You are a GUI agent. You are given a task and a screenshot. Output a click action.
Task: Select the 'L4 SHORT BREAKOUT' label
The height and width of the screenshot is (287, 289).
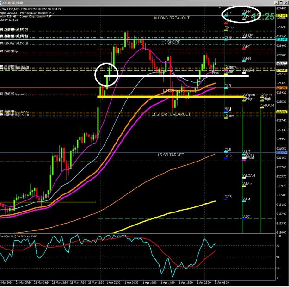tap(171, 114)
